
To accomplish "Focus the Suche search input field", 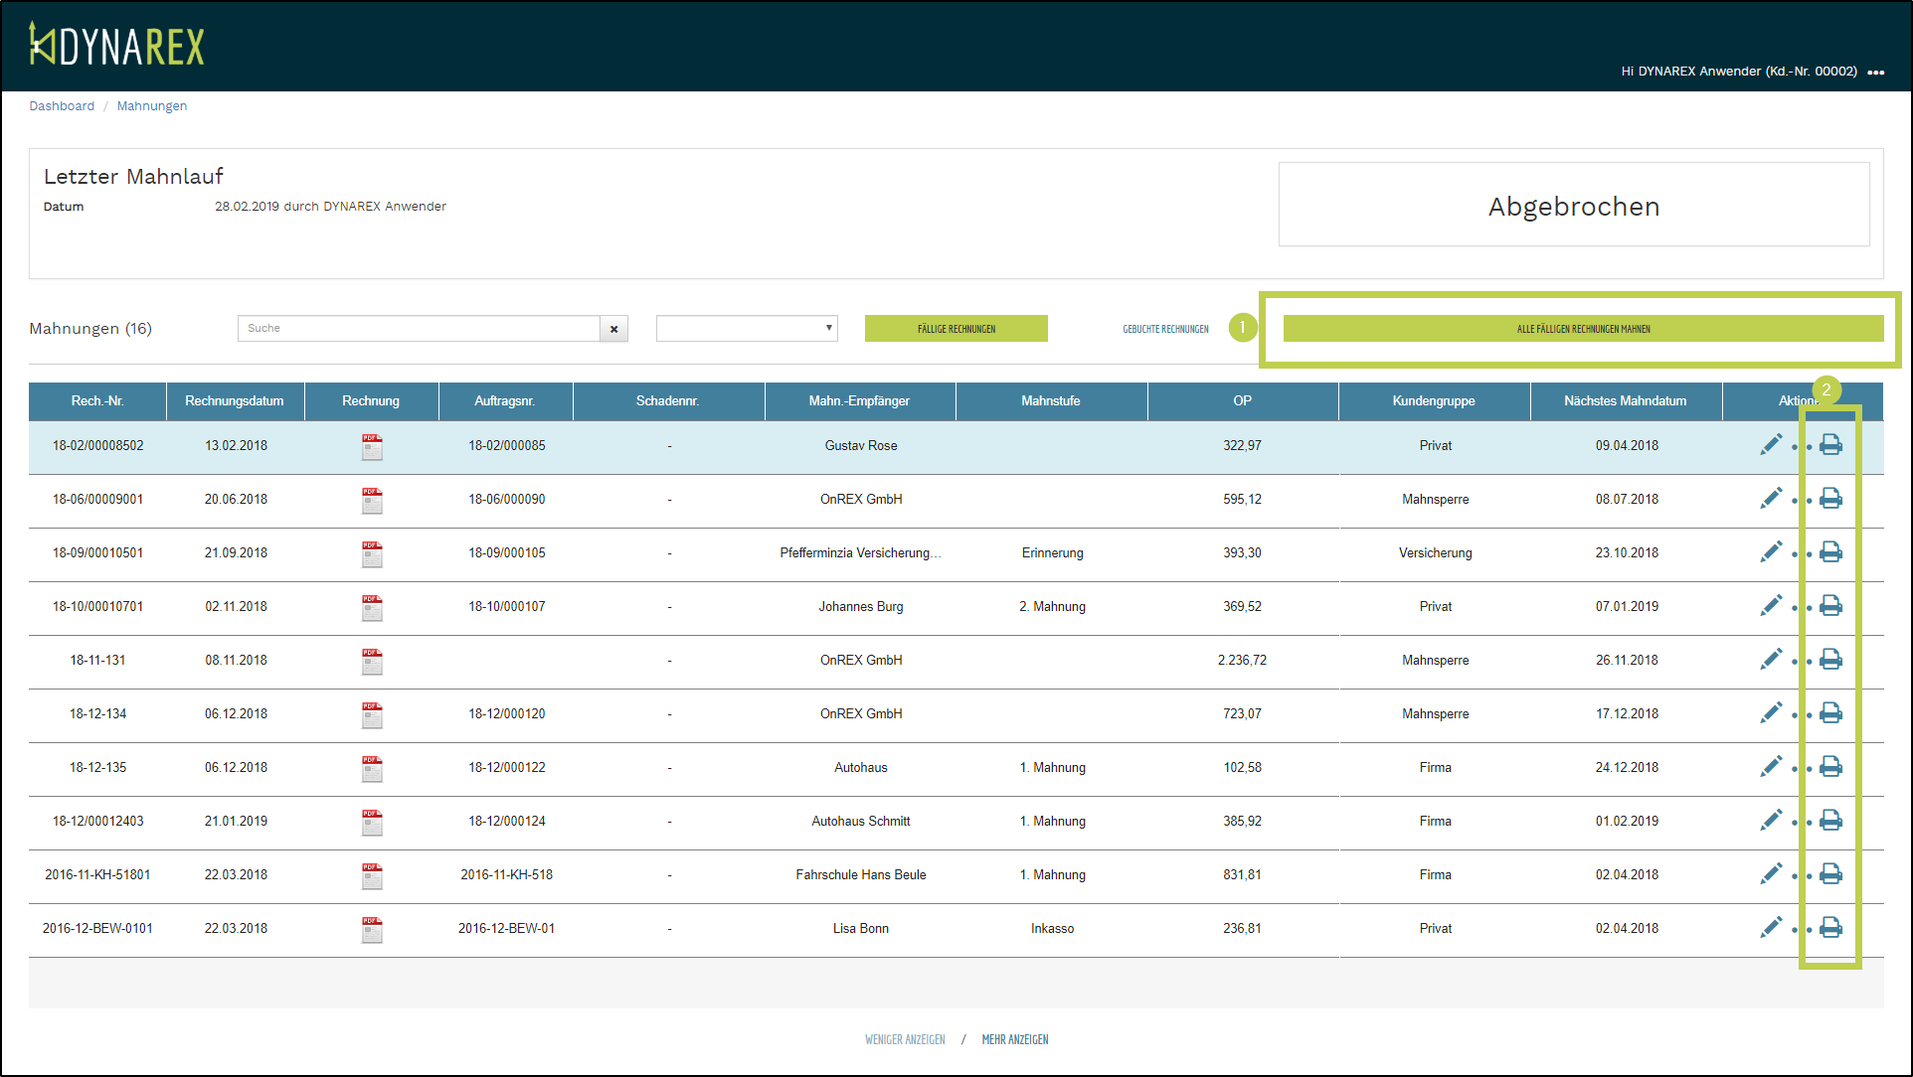I will 418,329.
